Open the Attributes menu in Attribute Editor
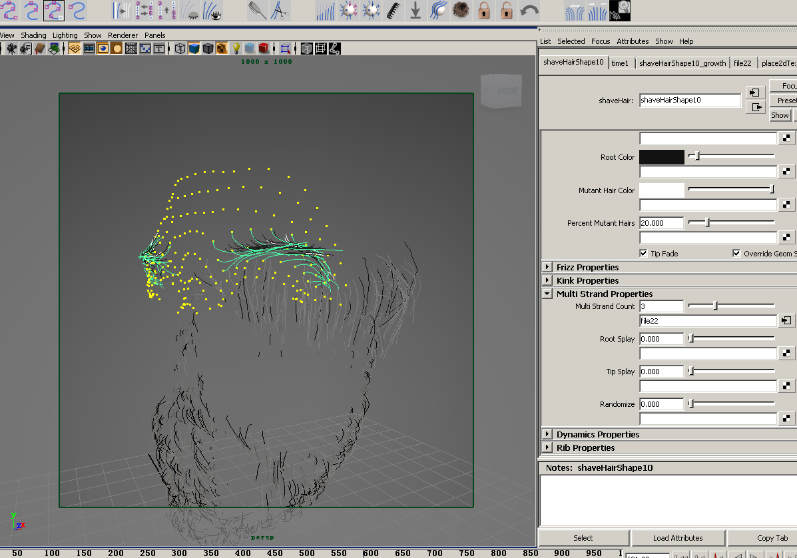This screenshot has height=558, width=797. coord(633,41)
